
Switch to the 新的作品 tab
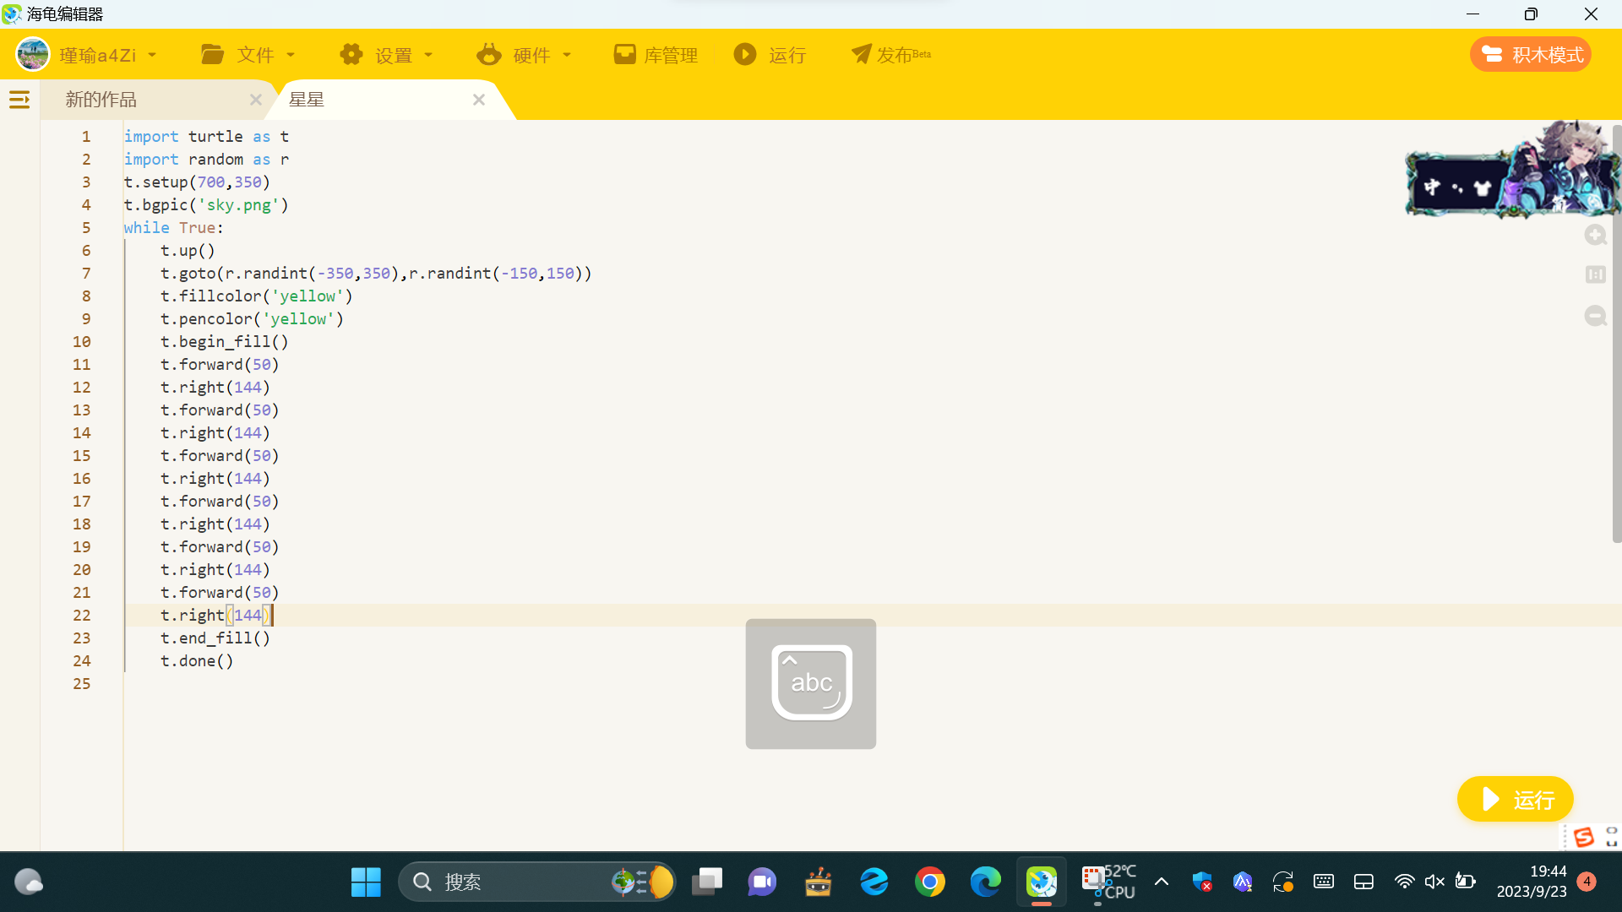pos(101,100)
